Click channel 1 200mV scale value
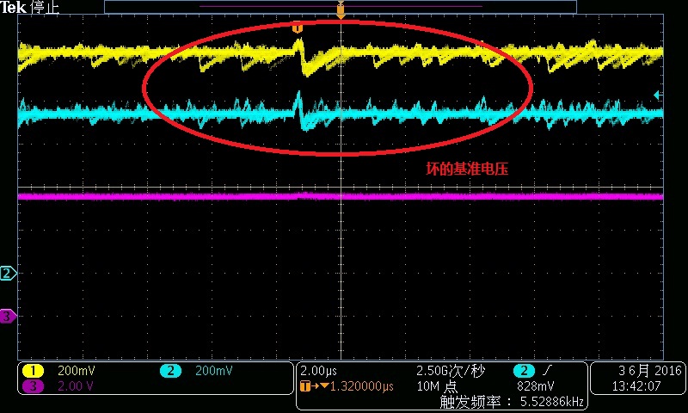Viewport: 688px width, 413px height. pyautogui.click(x=76, y=371)
